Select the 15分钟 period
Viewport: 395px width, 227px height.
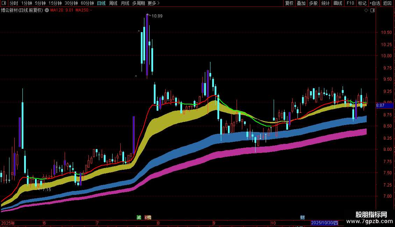[x=55, y=3]
